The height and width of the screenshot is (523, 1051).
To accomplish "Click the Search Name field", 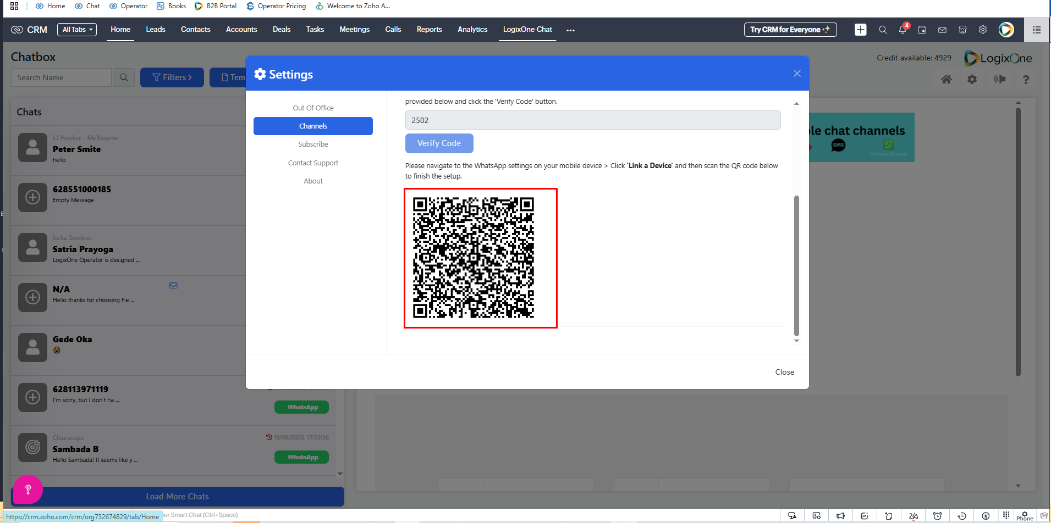I will (x=62, y=77).
